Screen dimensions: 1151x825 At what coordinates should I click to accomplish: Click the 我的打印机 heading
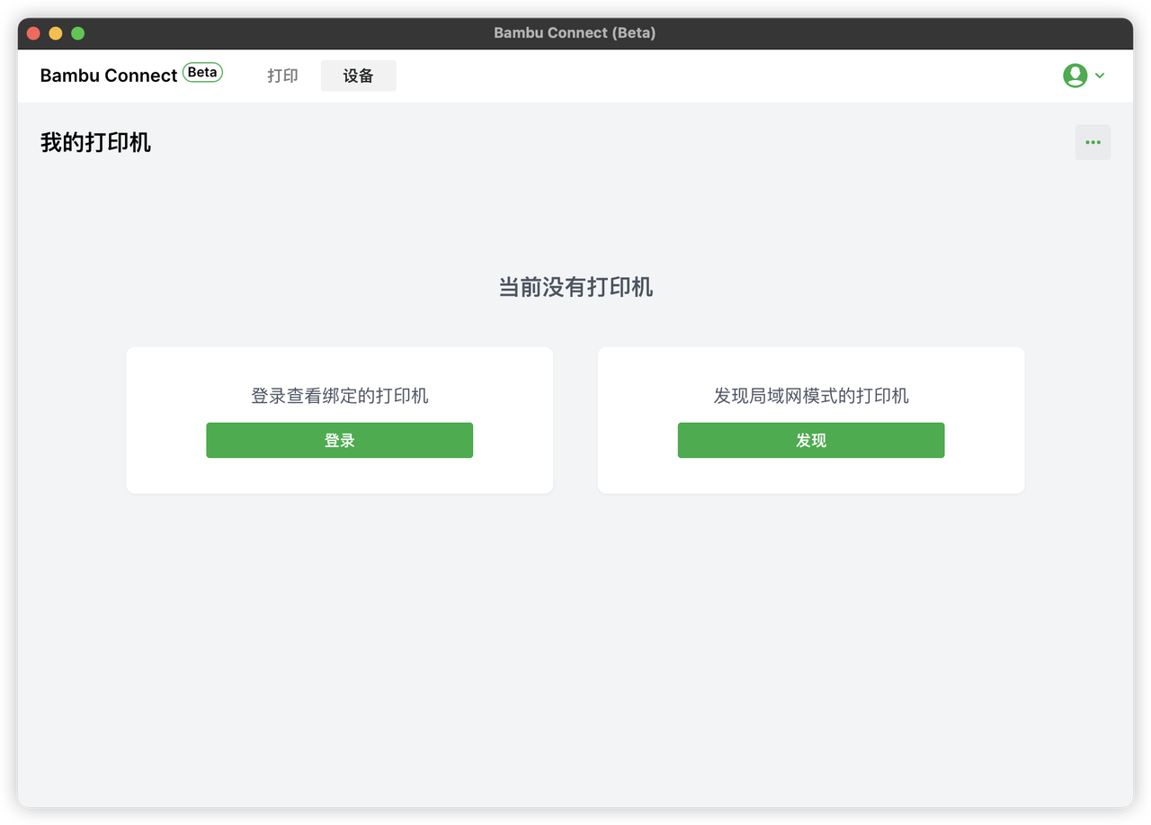point(95,142)
